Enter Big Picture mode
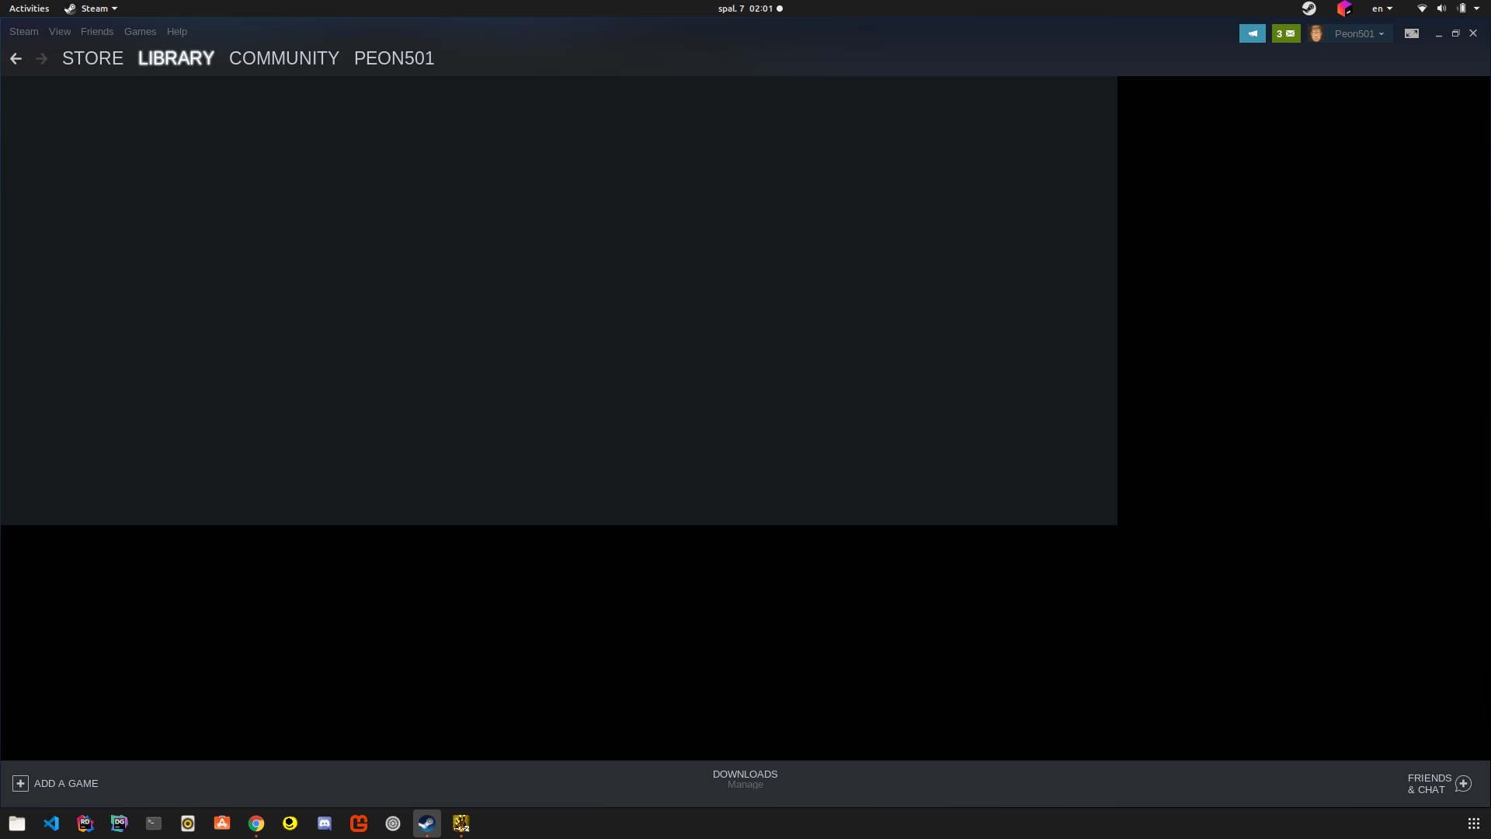 (1413, 33)
